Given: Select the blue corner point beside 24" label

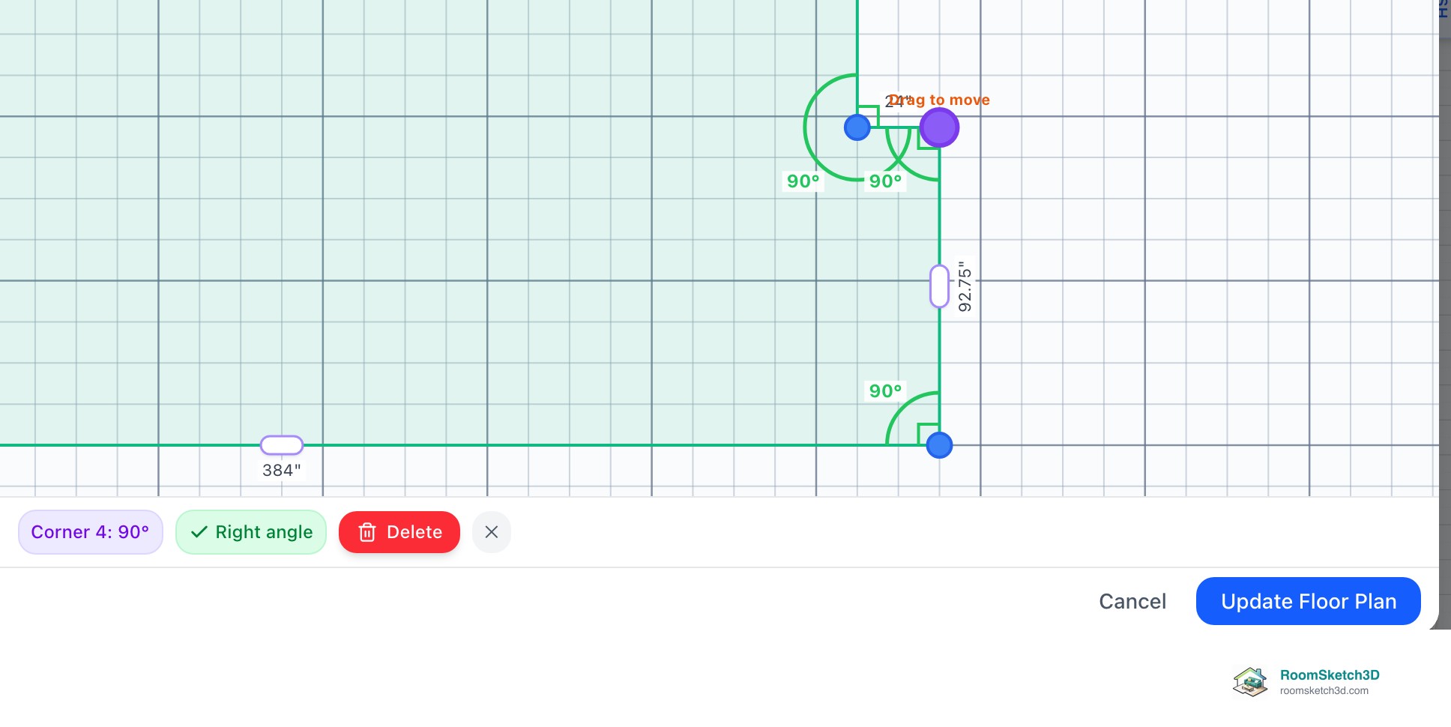Looking at the screenshot, I should [x=857, y=127].
